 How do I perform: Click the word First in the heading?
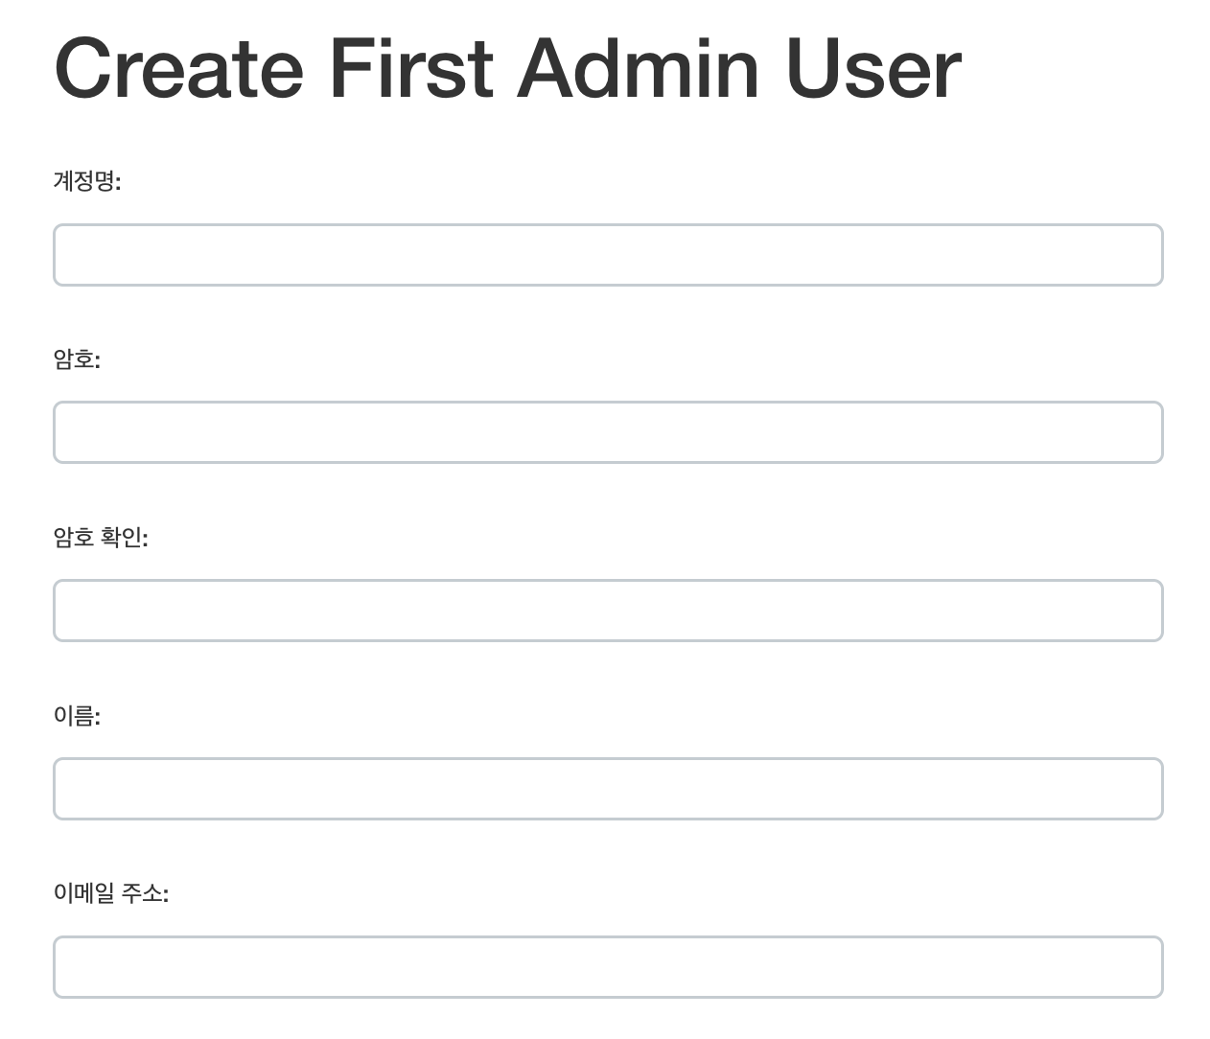click(x=411, y=68)
